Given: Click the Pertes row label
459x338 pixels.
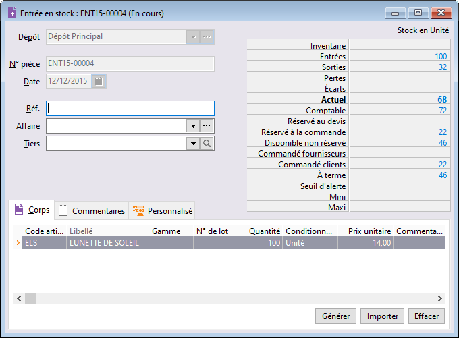Looking at the screenshot, I should (x=335, y=78).
